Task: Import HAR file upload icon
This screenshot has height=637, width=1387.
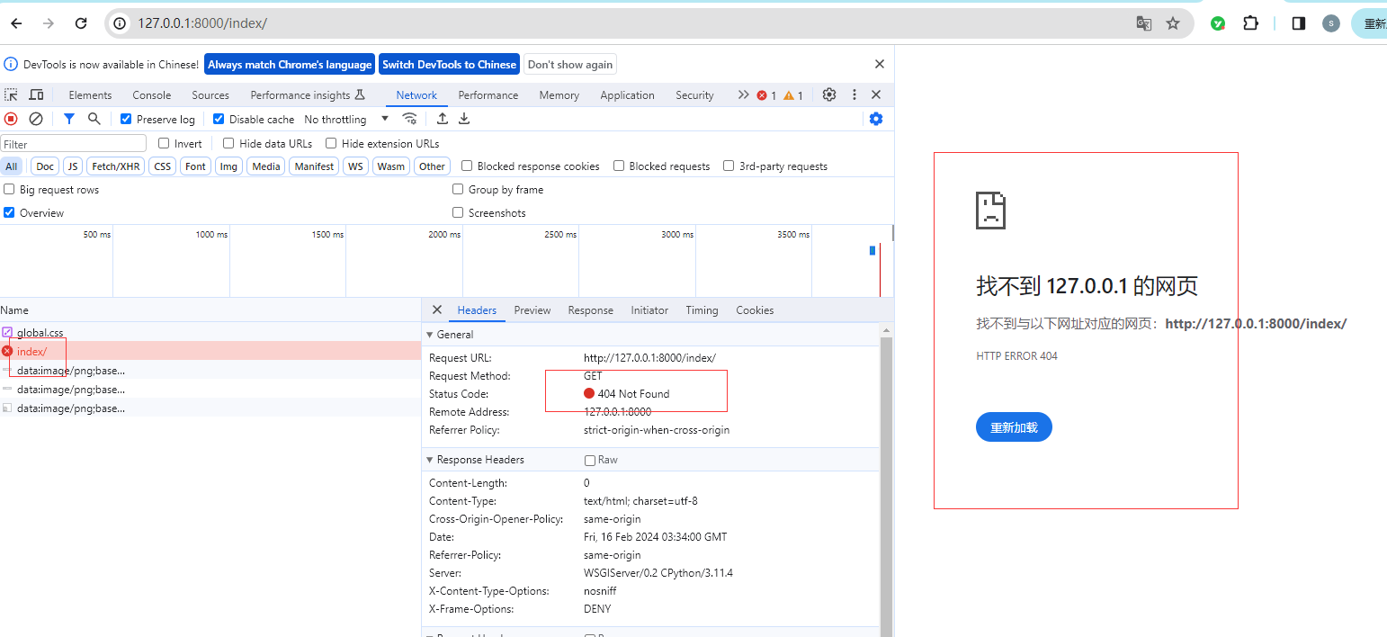Action: 443,119
